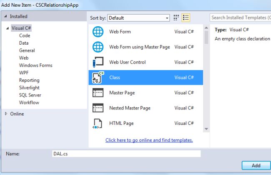
Task: Collapse the Visual C# tree node
Action: 8,28
